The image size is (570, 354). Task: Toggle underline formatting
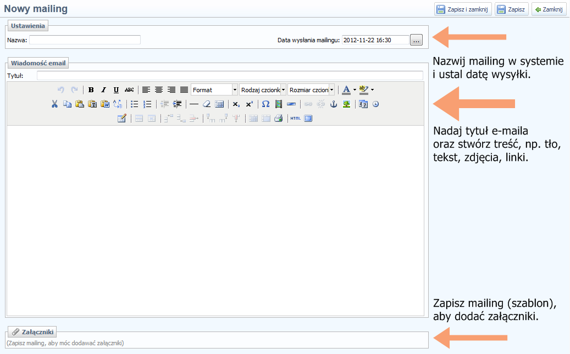pos(116,90)
